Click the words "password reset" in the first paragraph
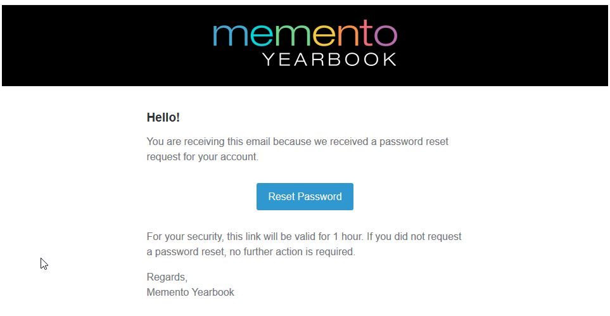 414,142
